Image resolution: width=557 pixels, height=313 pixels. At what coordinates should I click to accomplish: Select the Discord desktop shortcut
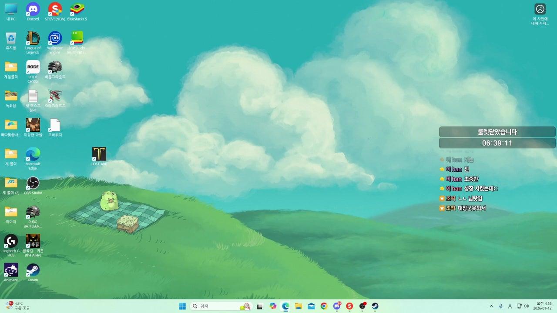(x=33, y=10)
